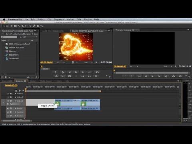Expand Video 3 track triangle
The width and height of the screenshot is (192, 144).
pyautogui.click(x=16, y=94)
